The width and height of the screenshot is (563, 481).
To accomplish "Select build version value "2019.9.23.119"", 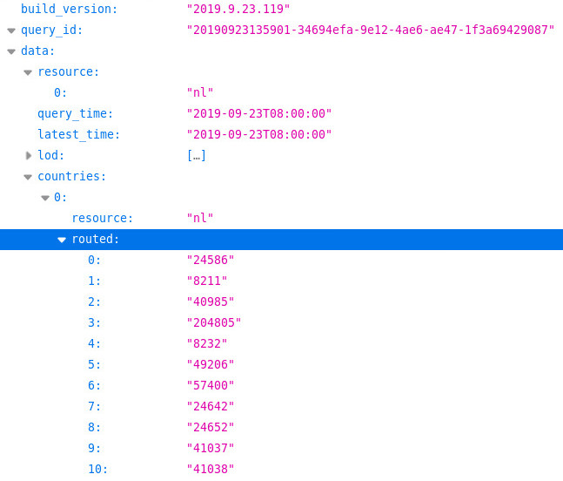I will click(x=238, y=9).
